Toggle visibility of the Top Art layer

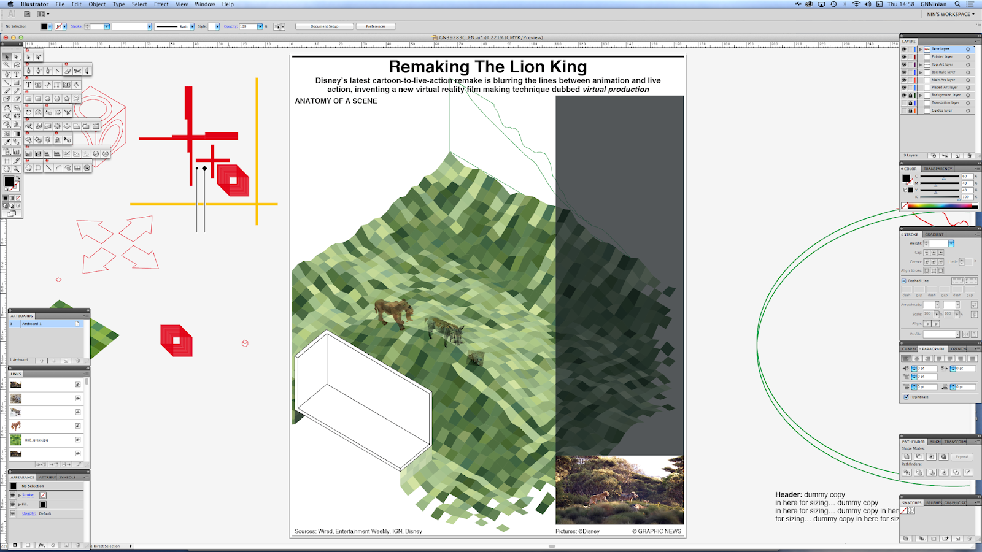tap(903, 64)
